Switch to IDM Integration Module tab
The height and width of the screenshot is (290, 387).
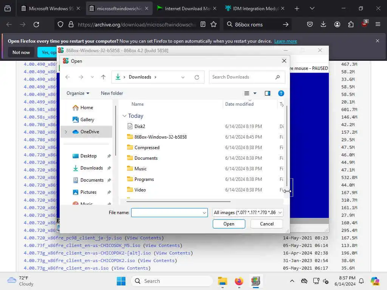coord(255,9)
